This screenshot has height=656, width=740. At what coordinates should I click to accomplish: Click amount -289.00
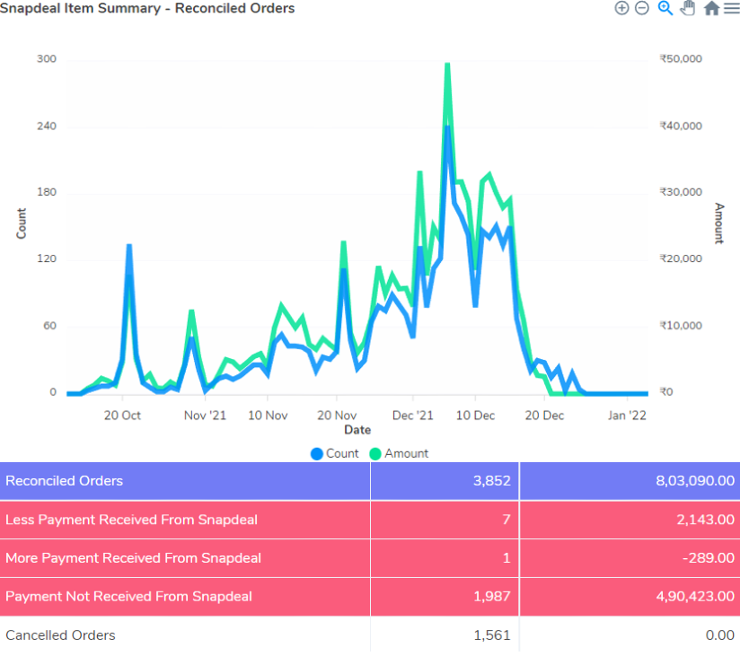709,558
